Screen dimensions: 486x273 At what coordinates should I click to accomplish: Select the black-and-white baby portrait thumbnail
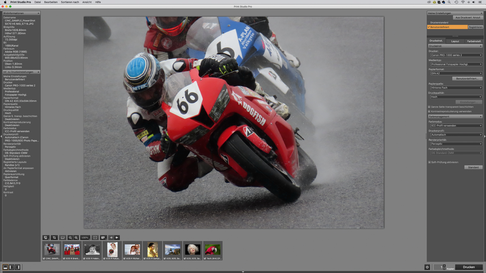(x=92, y=249)
